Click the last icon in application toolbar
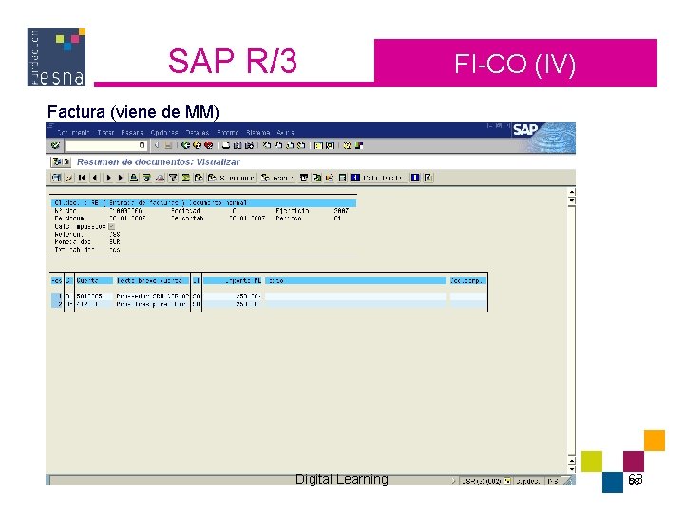The width and height of the screenshot is (684, 513). (x=427, y=178)
